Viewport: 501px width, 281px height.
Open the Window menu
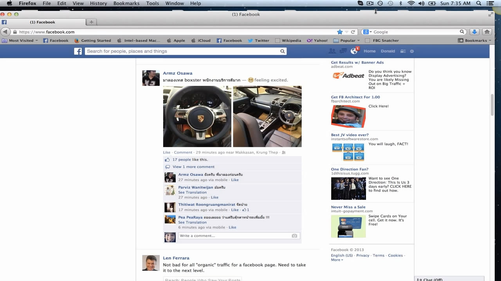[x=175, y=3]
